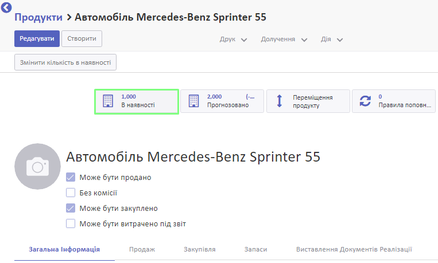Image resolution: width=438 pixels, height=263 pixels.
Task: Click the camera placeholder product image
Action: click(37, 167)
